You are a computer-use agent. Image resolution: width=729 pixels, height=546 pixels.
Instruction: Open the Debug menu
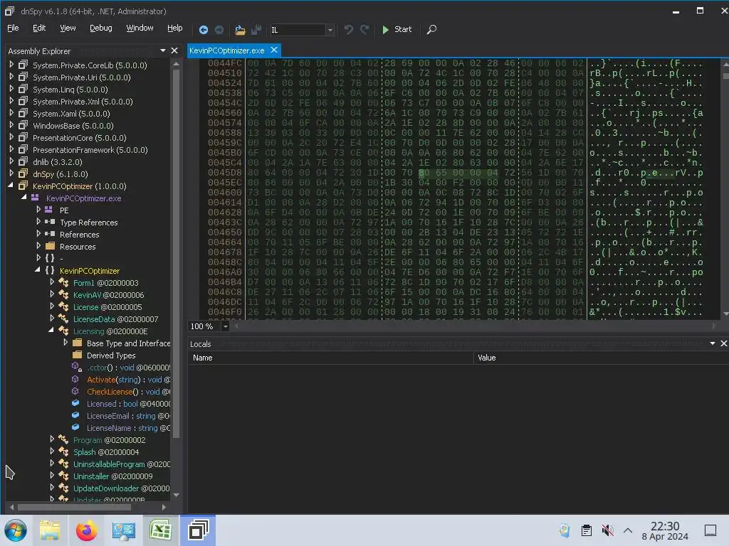coord(101,28)
